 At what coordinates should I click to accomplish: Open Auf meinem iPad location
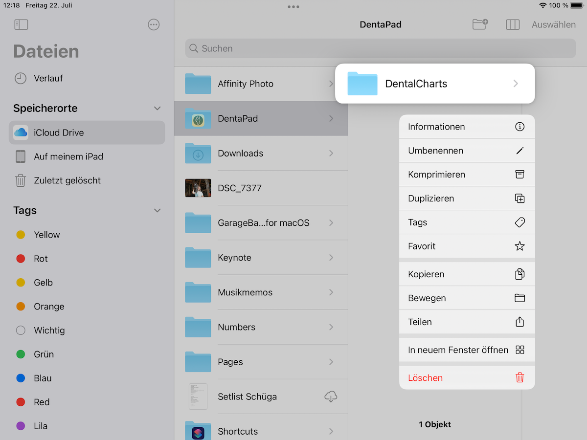tap(87, 156)
